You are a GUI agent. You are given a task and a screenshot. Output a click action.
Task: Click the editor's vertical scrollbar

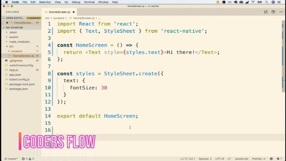coord(283,57)
